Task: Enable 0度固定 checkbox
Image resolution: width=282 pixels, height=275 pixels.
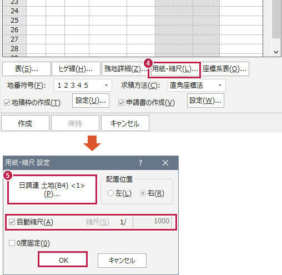Action: 12,243
